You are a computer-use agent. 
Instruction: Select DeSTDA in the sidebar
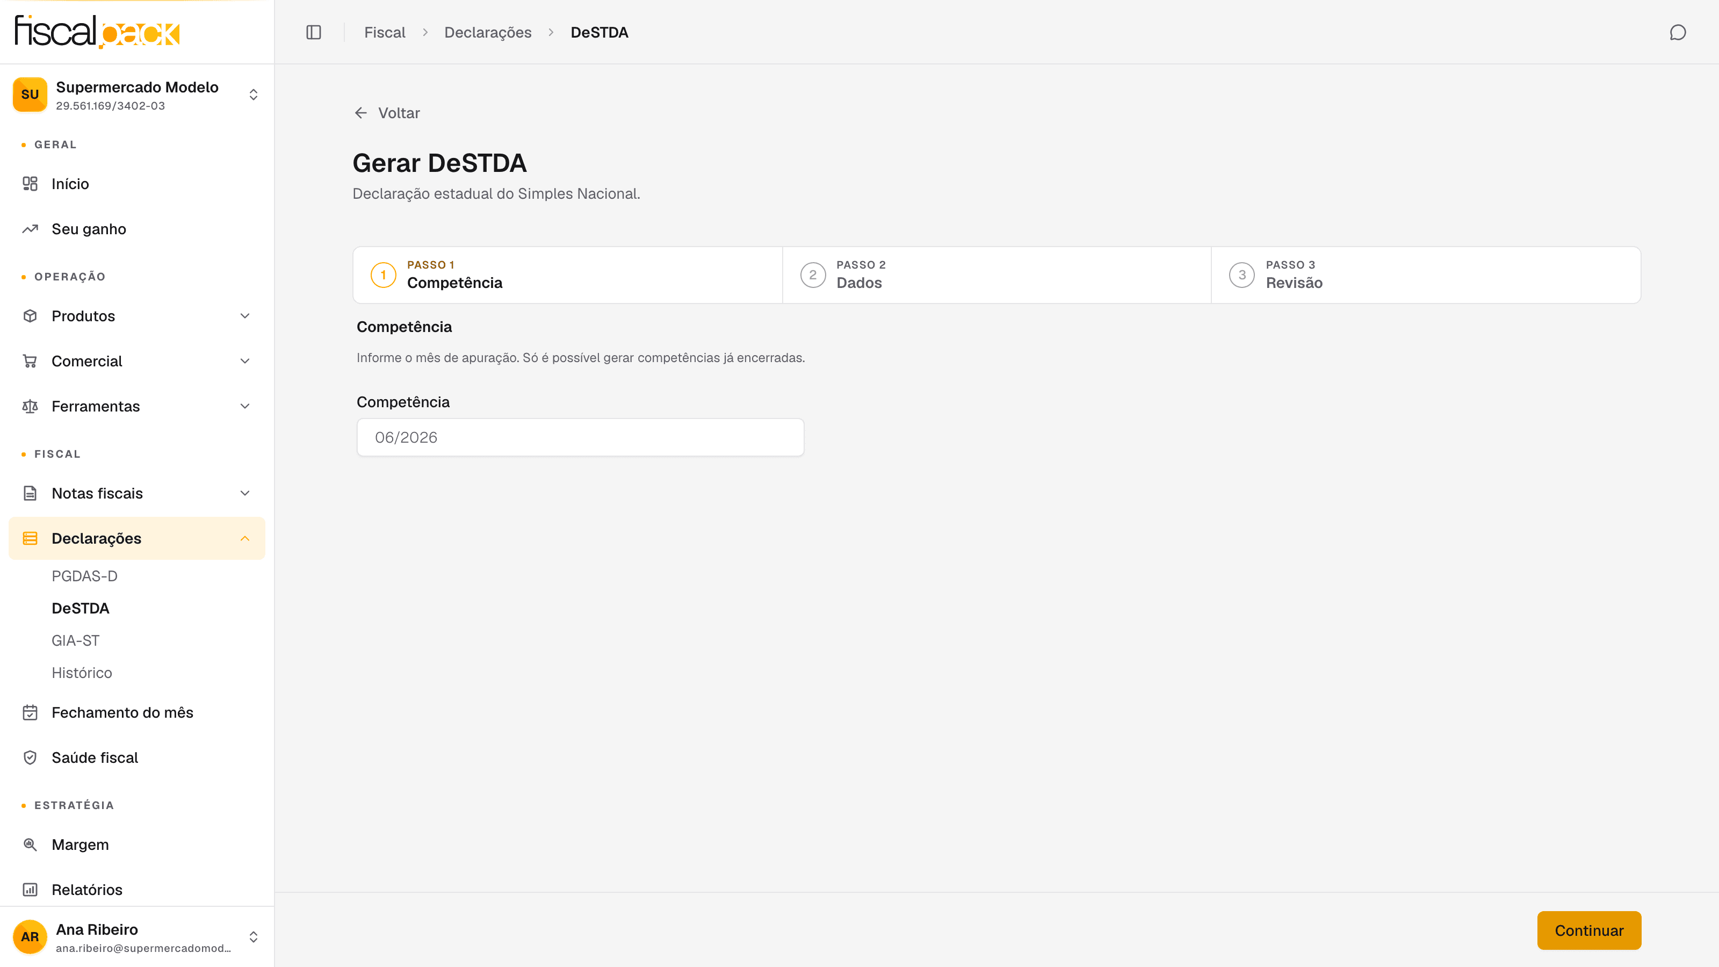81,608
